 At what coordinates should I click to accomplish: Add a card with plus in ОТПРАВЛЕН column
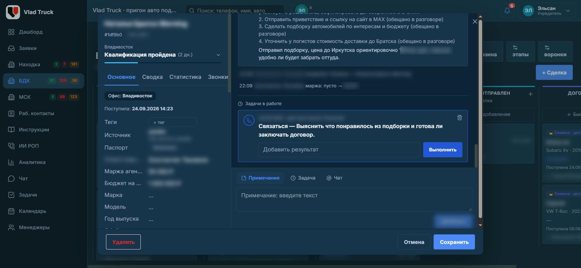point(530,94)
